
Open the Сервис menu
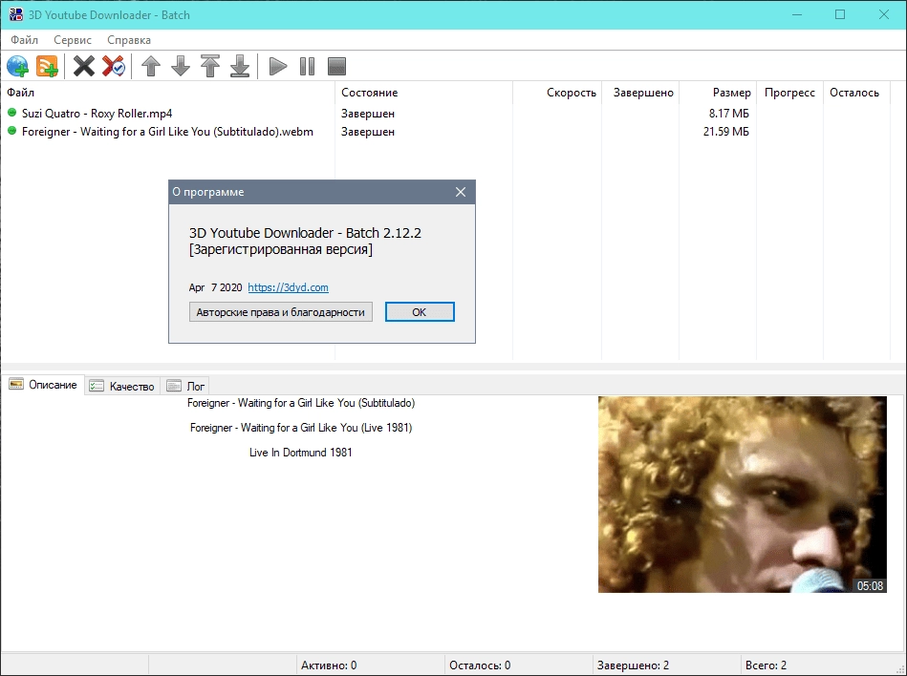tap(73, 40)
